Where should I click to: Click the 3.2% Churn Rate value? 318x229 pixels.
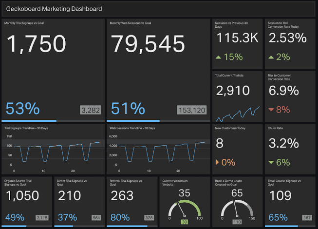click(x=284, y=143)
